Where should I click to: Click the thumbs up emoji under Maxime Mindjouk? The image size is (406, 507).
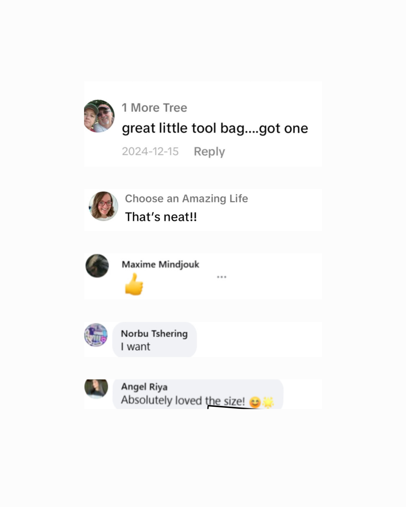pyautogui.click(x=134, y=284)
